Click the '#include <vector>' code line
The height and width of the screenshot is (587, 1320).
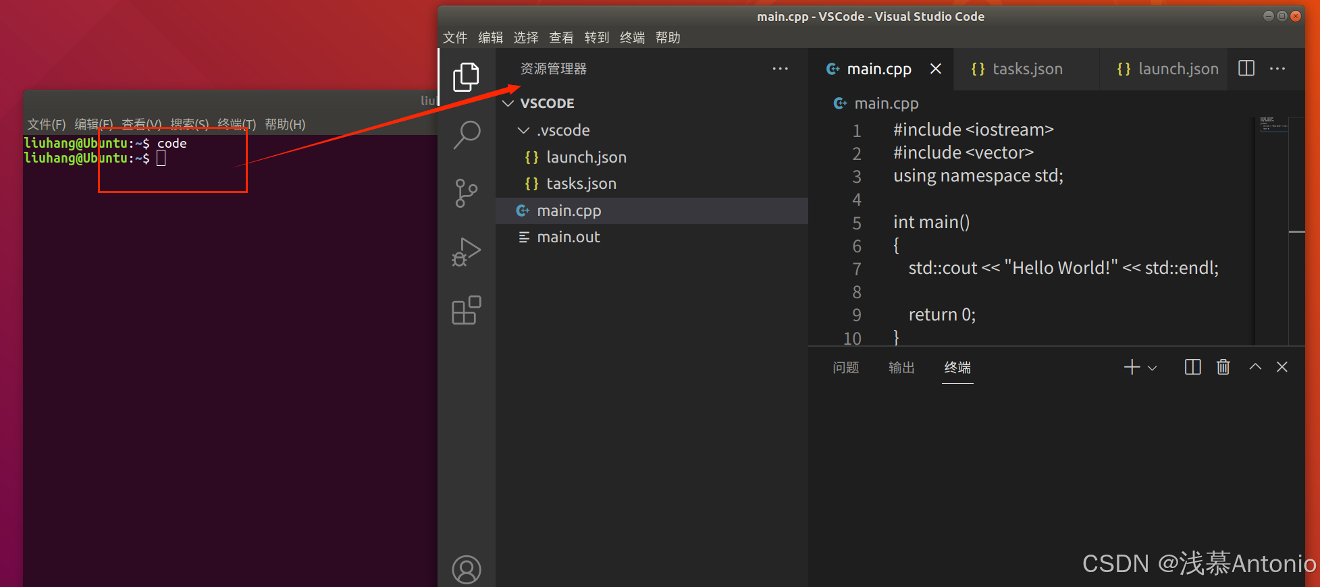pyautogui.click(x=963, y=153)
